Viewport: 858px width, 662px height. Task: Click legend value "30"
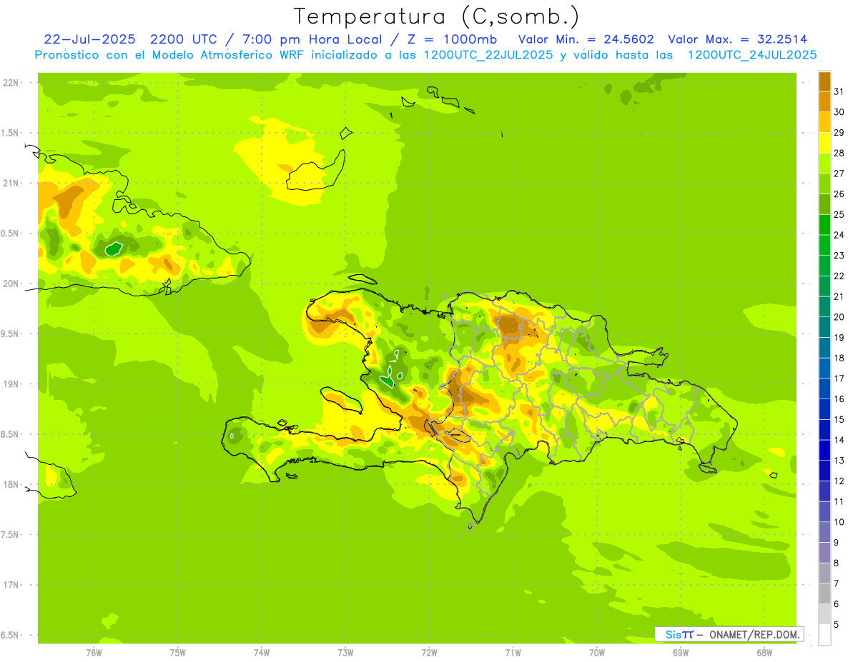[839, 112]
